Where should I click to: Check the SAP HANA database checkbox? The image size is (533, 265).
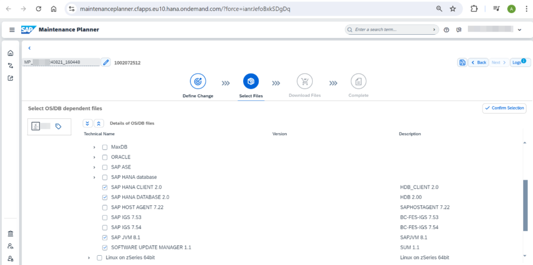[x=105, y=178]
